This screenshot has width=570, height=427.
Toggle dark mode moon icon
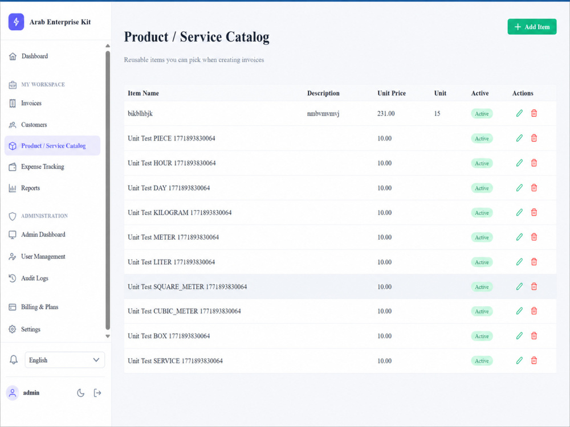81,393
